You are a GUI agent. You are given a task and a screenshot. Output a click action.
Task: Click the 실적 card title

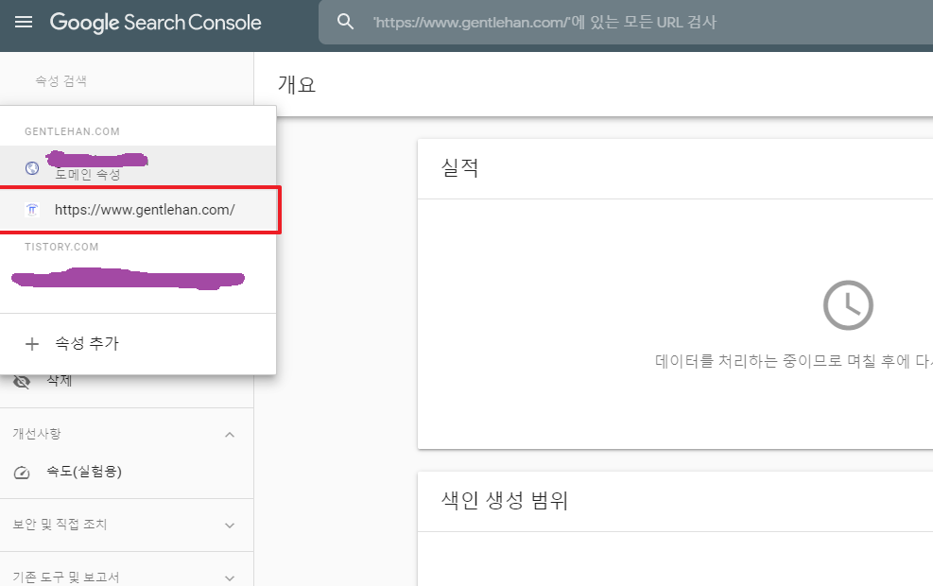tap(460, 167)
